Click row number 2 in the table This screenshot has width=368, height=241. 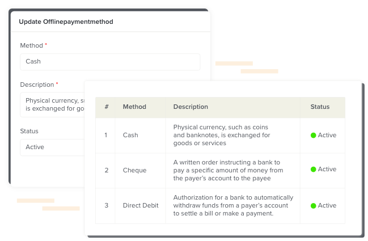[106, 170]
